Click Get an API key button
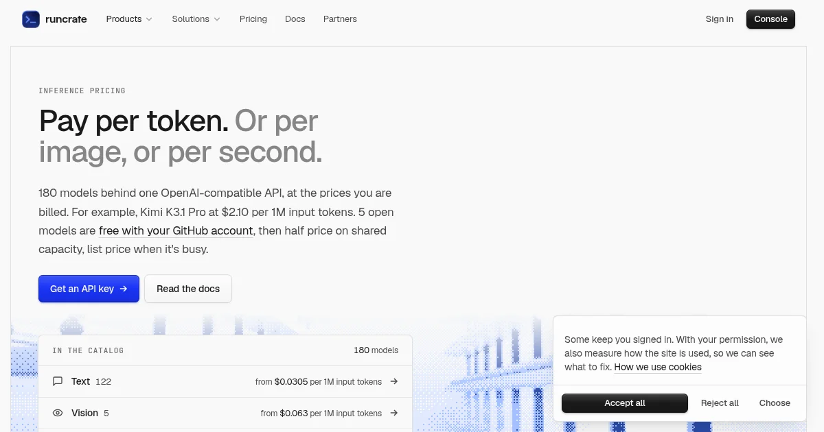Screen dimensions: 824x432 [x=89, y=289]
